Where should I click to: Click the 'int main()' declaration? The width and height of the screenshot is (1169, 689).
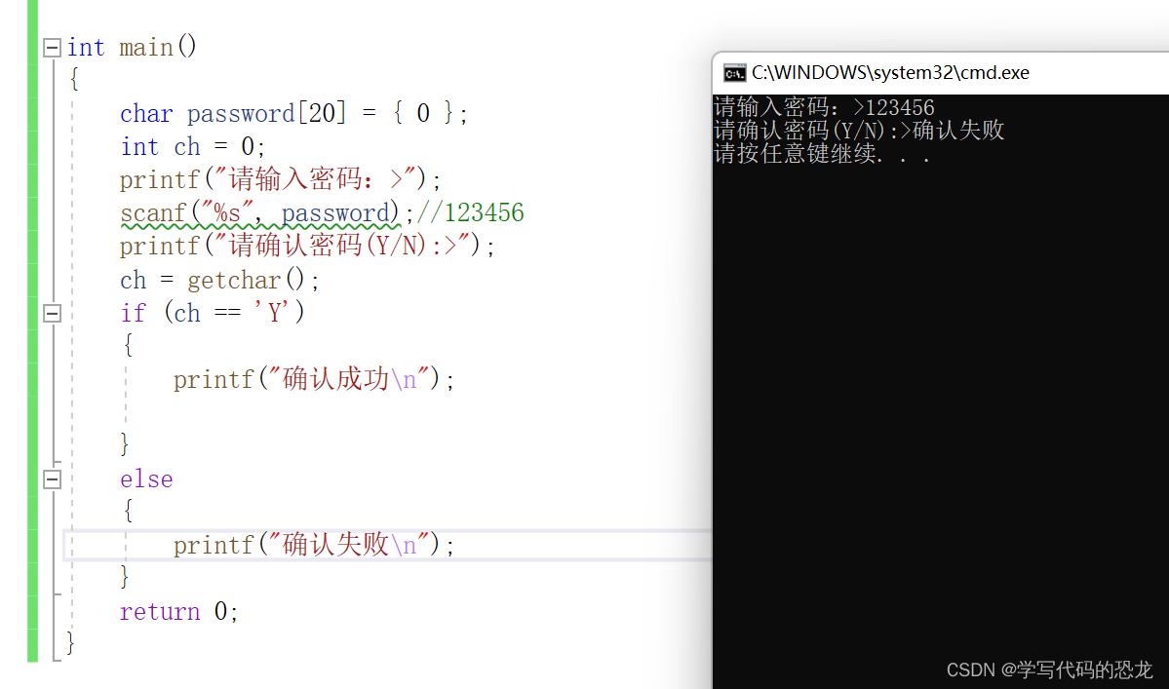[132, 47]
